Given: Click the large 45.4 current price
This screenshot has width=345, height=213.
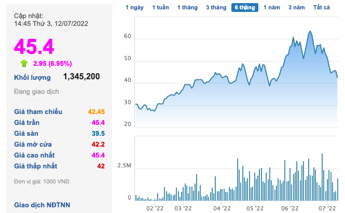Looking at the screenshot, I should click(x=34, y=47).
